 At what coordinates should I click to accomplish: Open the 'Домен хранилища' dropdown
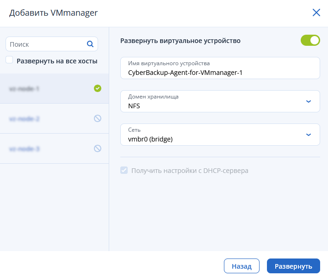[220, 101]
